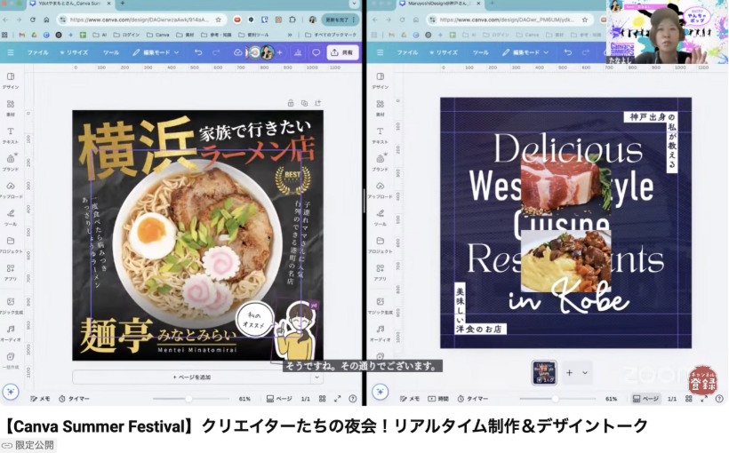This screenshot has width=729, height=453.
Task: Click the 共有 share button
Action: click(x=342, y=52)
